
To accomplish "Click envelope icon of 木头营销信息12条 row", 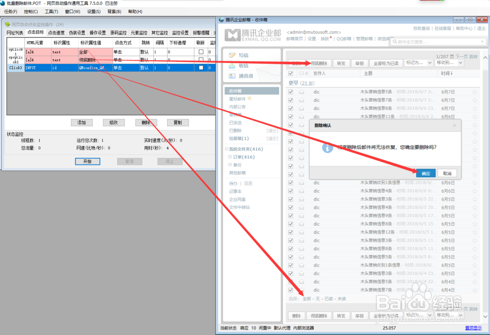I will tap(301, 232).
